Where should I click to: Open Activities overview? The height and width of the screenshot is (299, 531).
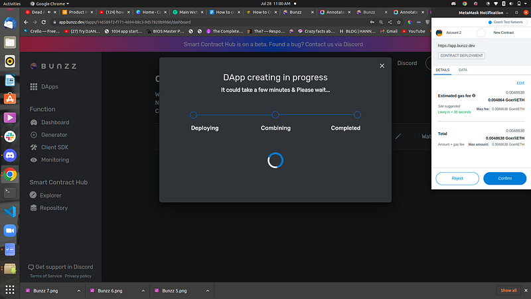12,4
